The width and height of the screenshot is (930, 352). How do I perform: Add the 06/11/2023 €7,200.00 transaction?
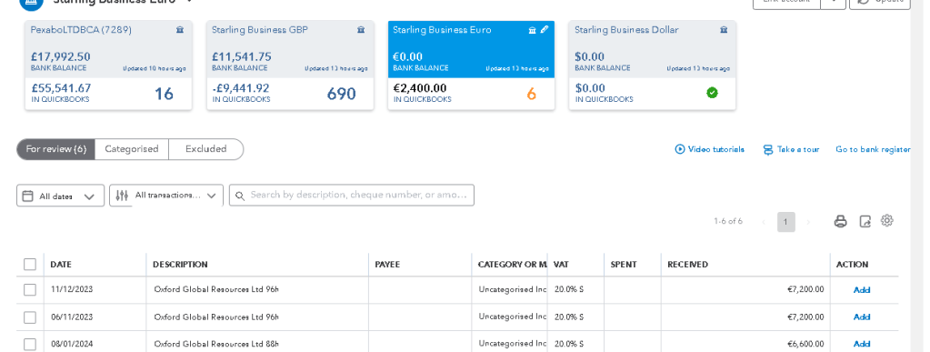tap(861, 317)
